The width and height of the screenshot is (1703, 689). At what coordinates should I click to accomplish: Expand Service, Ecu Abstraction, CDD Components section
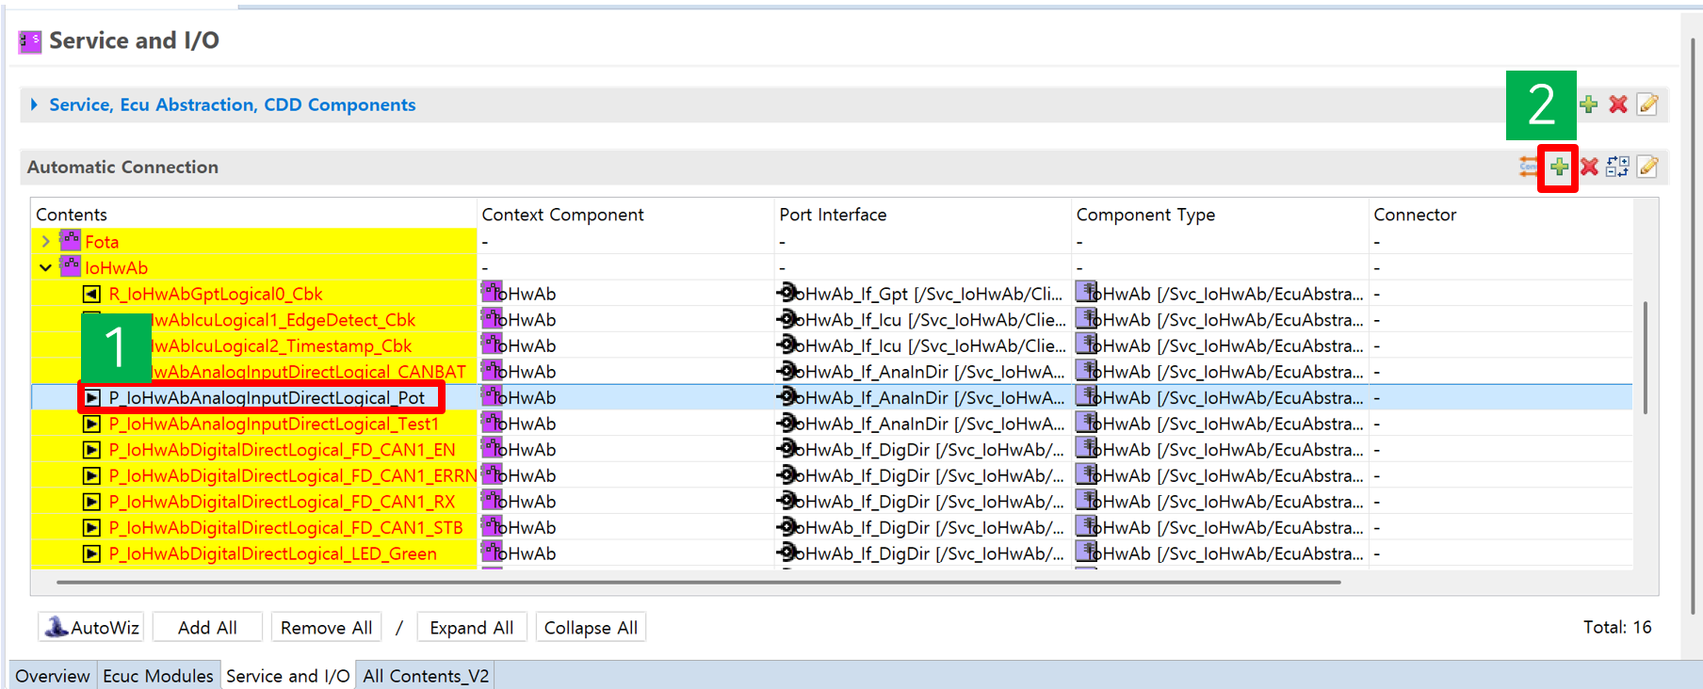tap(35, 104)
